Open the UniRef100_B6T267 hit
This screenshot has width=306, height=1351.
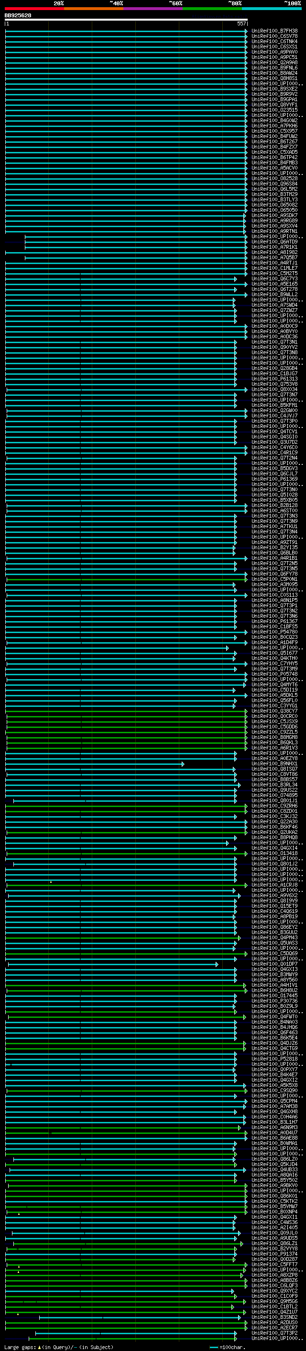pyautogui.click(x=274, y=141)
